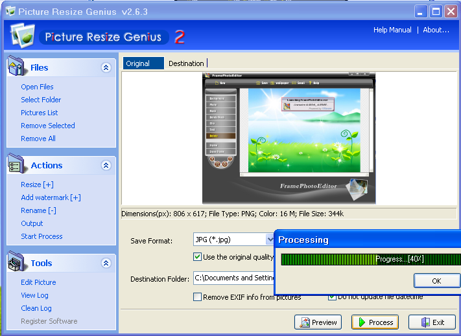Click Register Software

click(49, 321)
